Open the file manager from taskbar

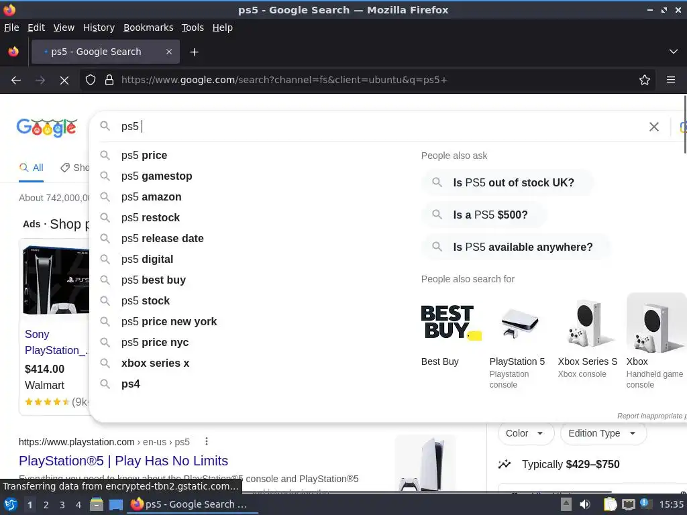[x=97, y=504]
